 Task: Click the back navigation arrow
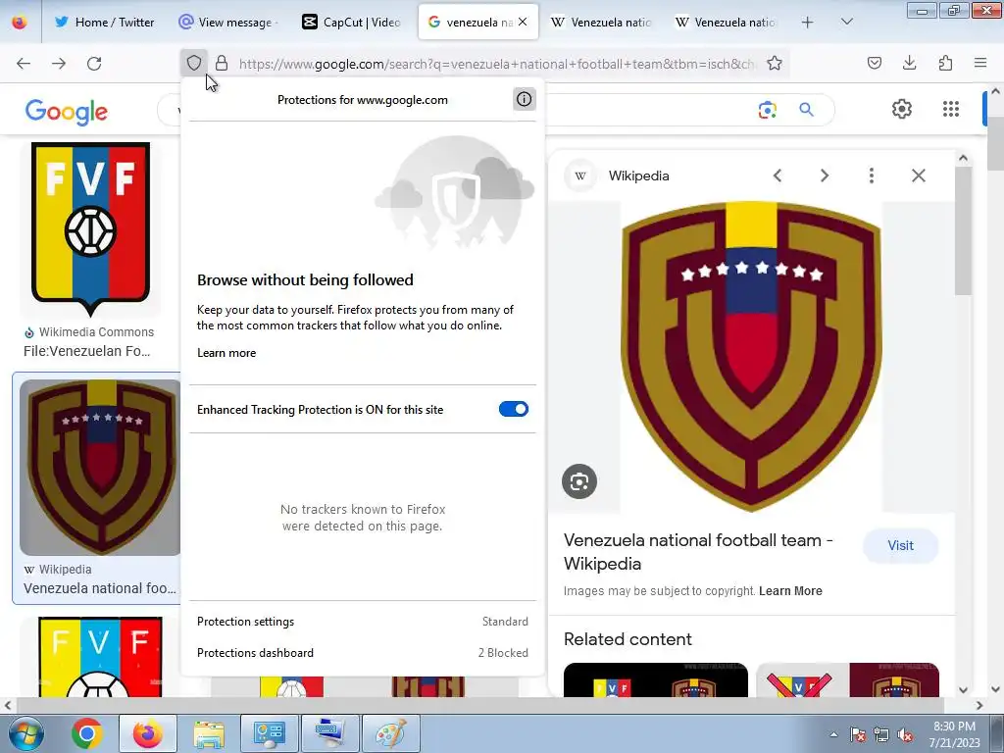(24, 64)
